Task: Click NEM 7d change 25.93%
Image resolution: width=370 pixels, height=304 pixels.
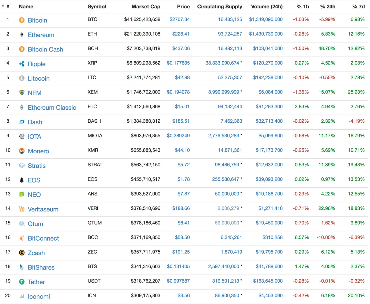Action: click(356, 92)
